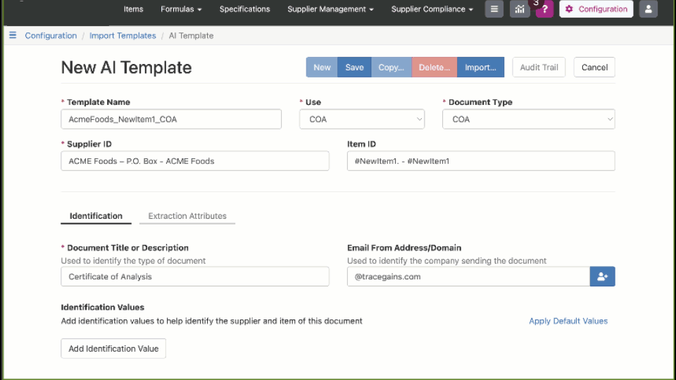Toggle the sidebar menu icon beside breadcrumbs
Viewport: 676px width, 380px height.
tap(13, 35)
